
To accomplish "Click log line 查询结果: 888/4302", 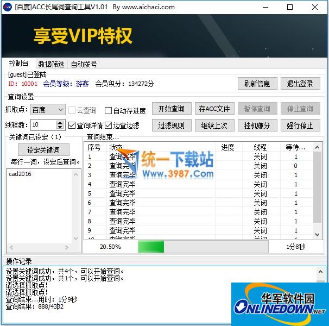I will (x=35, y=306).
